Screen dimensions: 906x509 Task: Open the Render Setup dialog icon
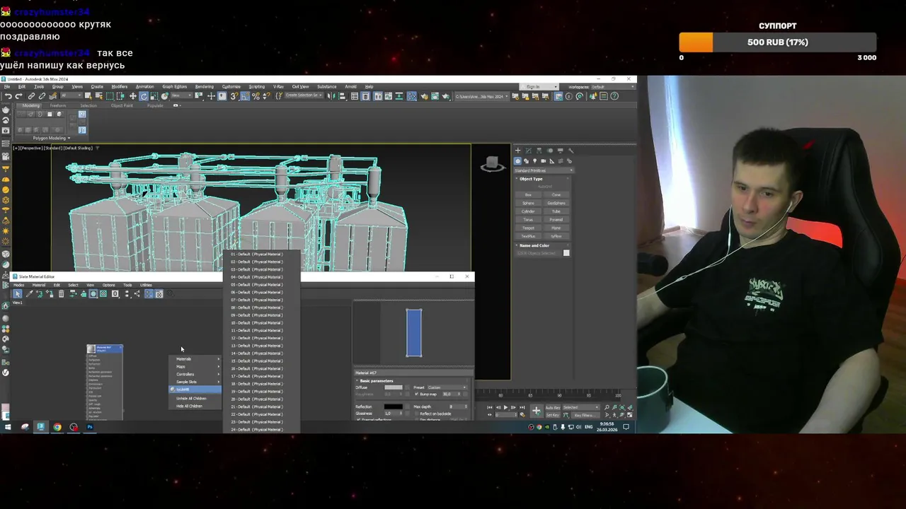coord(424,96)
